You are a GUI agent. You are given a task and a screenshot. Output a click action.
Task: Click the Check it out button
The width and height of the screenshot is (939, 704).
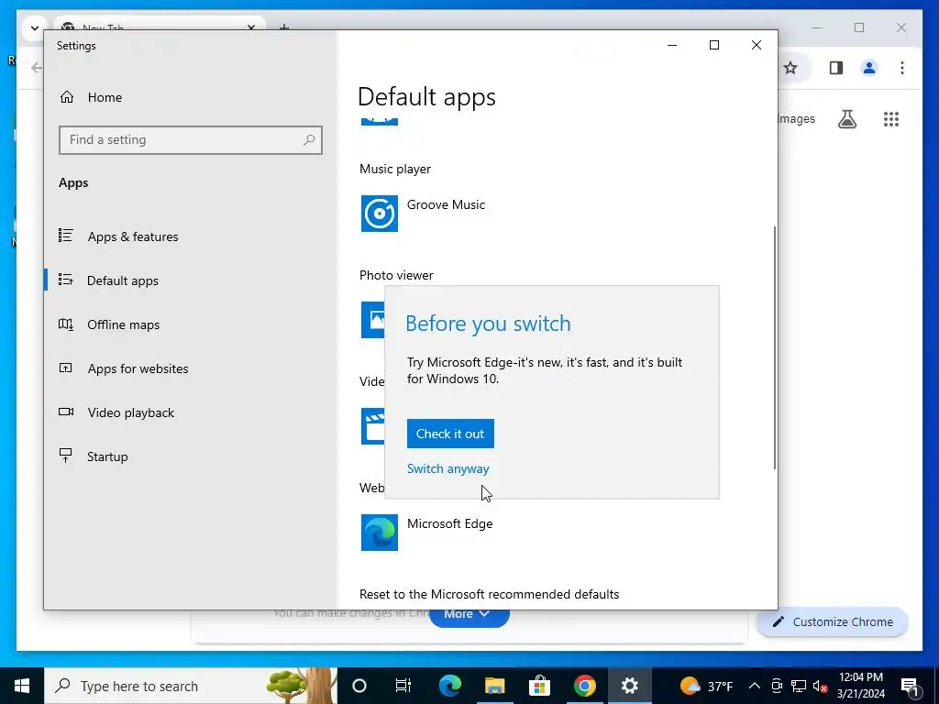[450, 434]
